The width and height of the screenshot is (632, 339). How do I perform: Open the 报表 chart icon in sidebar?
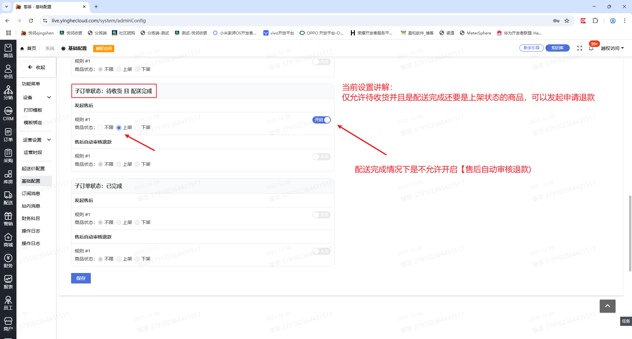[x=8, y=282]
